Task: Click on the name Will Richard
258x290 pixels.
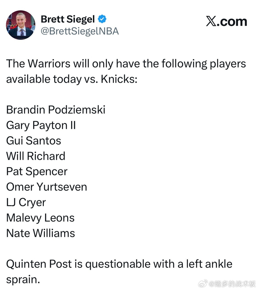Action: coord(35,156)
